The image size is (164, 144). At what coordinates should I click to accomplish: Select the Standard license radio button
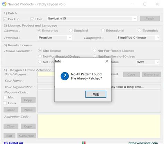coord(71,30)
